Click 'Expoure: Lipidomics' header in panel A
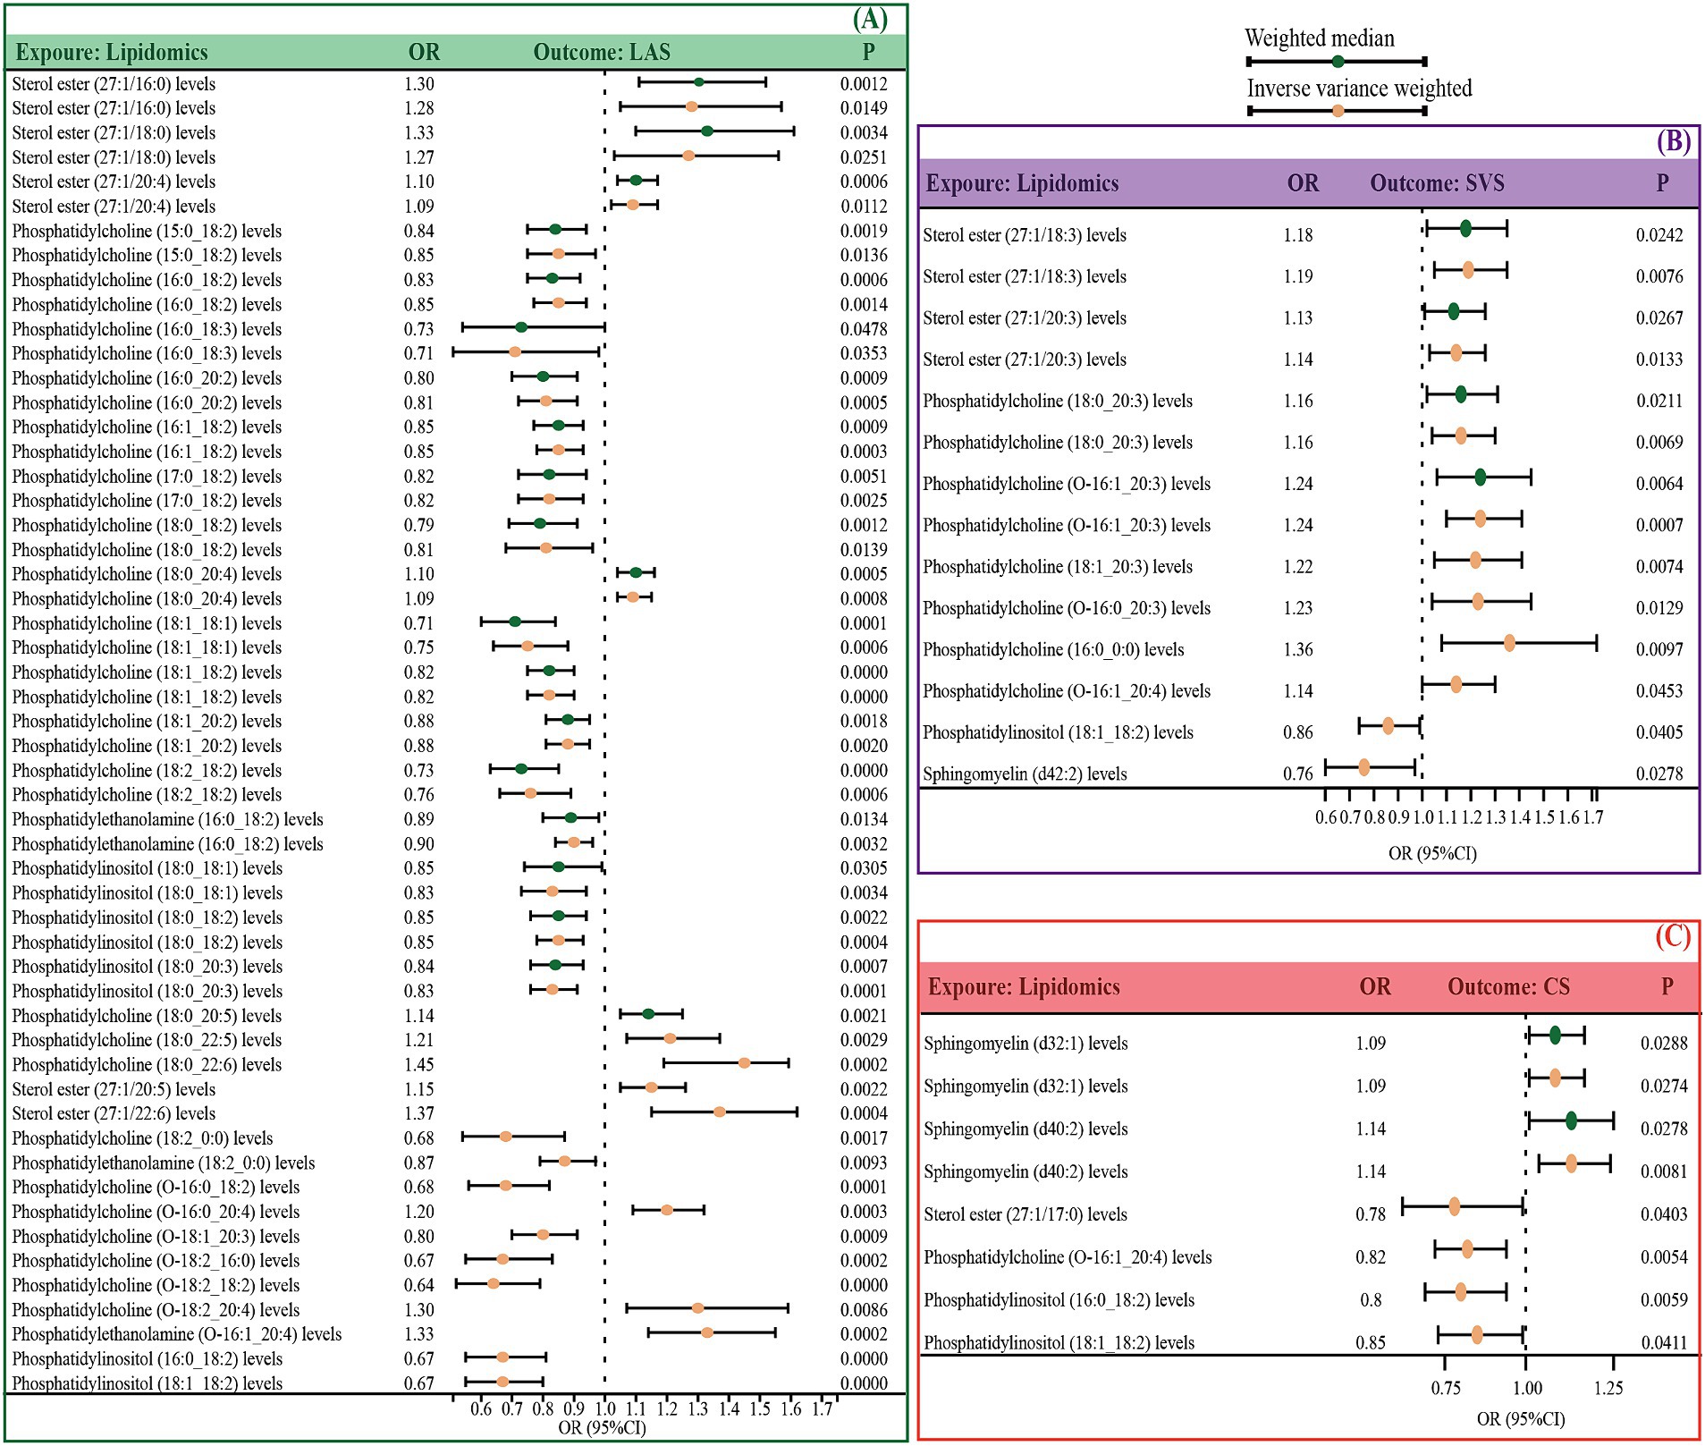 pos(112,52)
